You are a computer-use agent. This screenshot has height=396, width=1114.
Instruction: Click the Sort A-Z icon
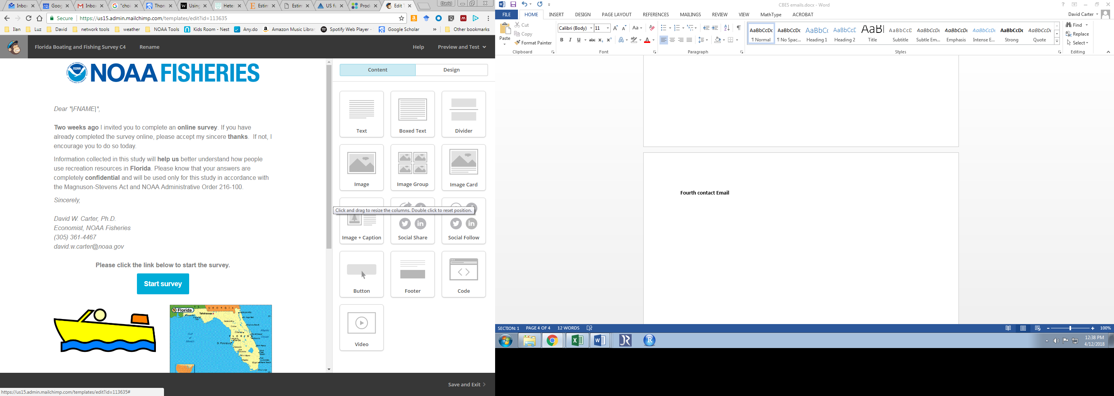[x=727, y=28]
